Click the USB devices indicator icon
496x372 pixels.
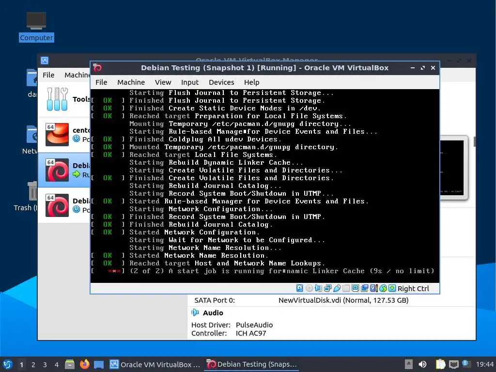337,288
